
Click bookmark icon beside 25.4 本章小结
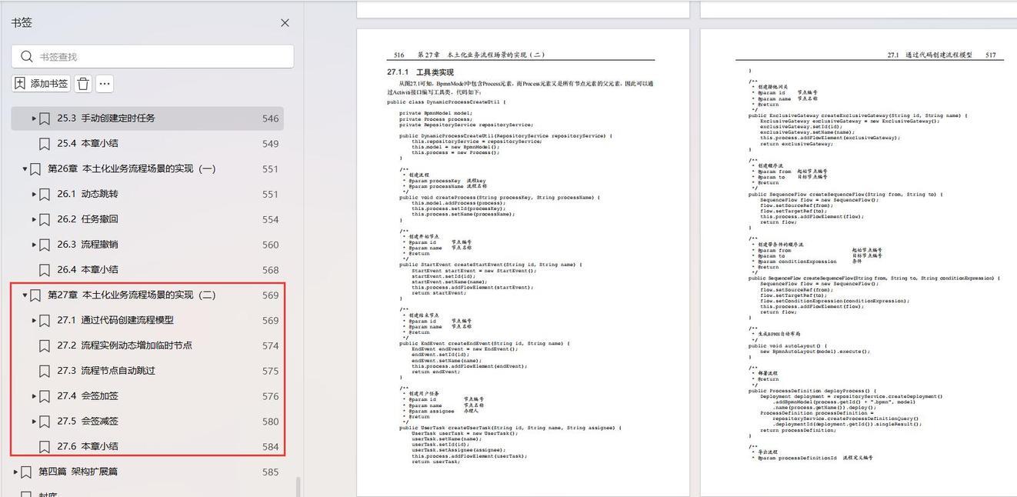pos(45,143)
